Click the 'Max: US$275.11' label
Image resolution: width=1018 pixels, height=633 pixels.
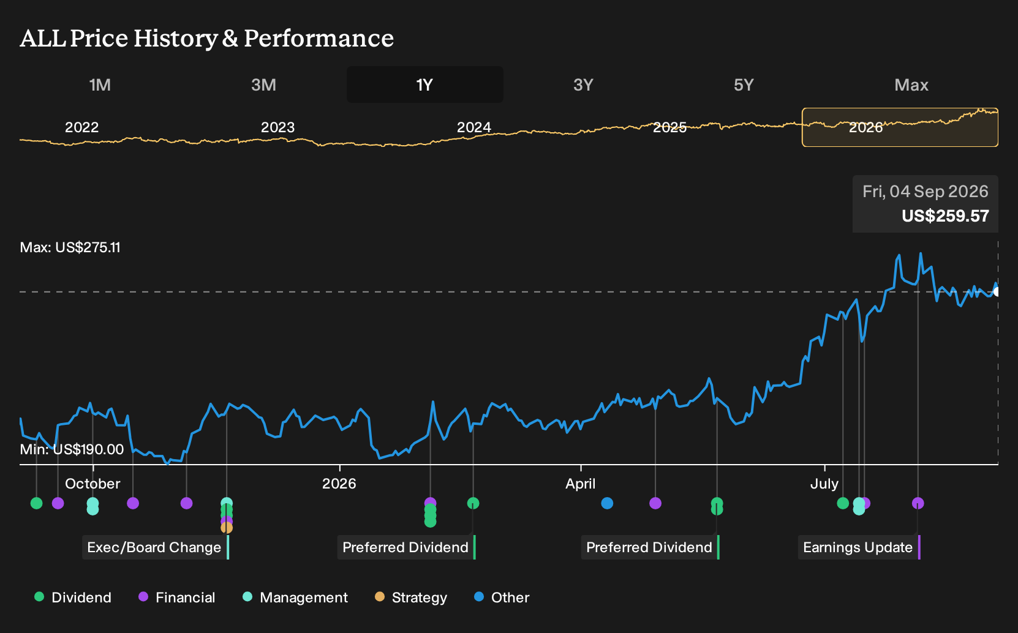pos(70,247)
